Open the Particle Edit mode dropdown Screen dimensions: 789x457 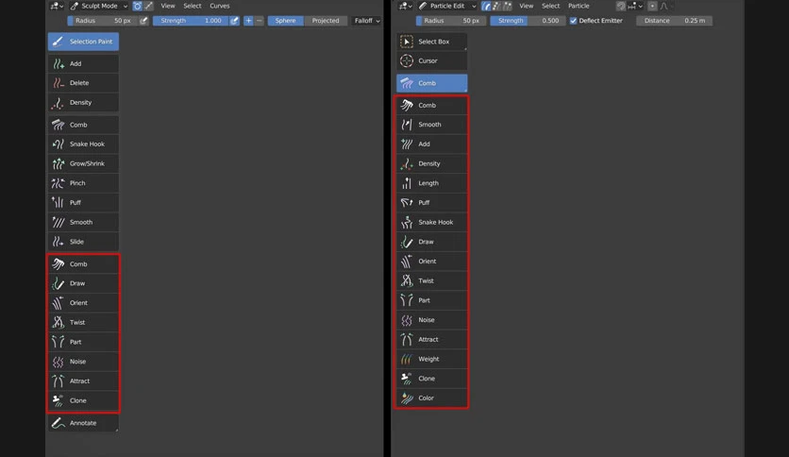pyautogui.click(x=447, y=6)
